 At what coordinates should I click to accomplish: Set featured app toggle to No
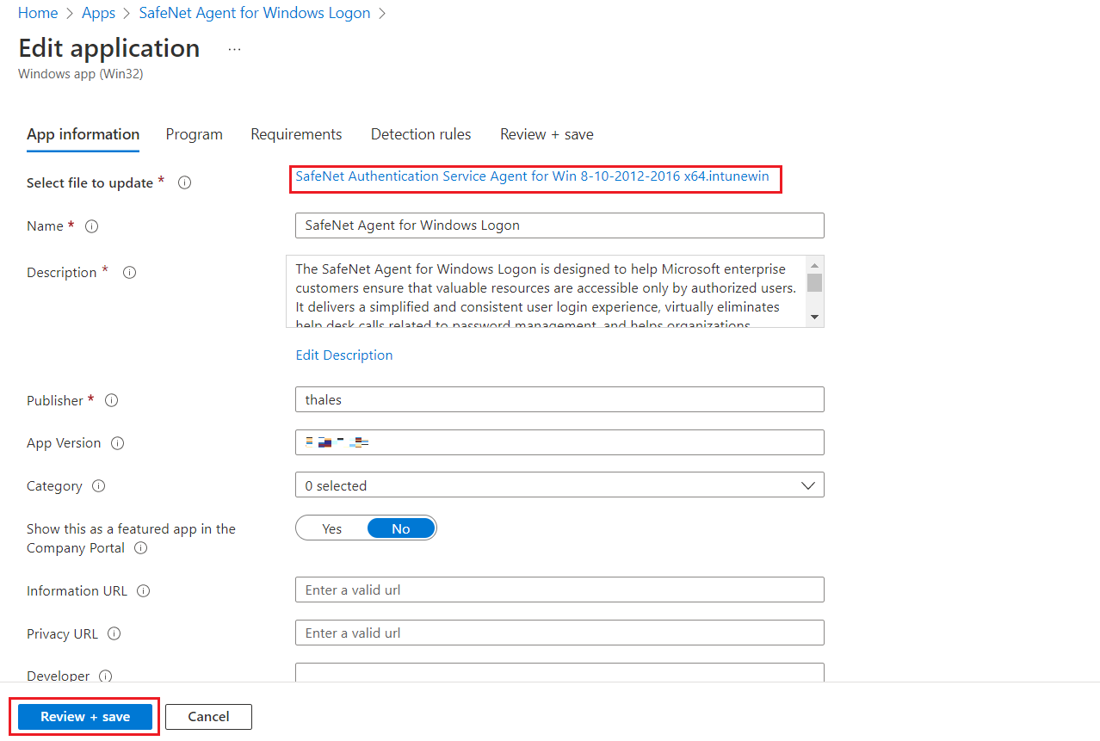(x=401, y=528)
